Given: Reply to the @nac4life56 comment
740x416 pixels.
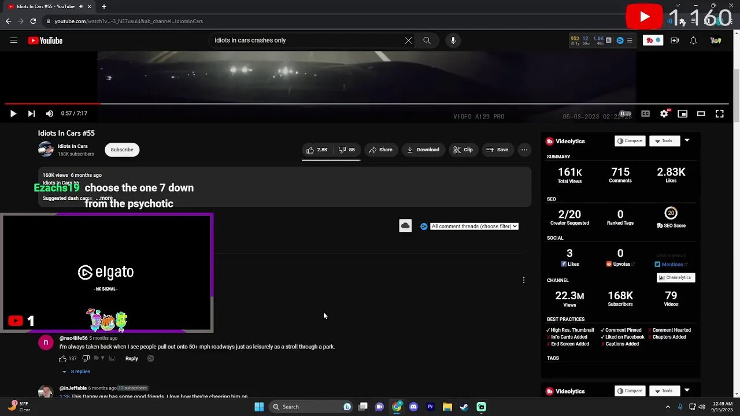Looking at the screenshot, I should (132, 359).
